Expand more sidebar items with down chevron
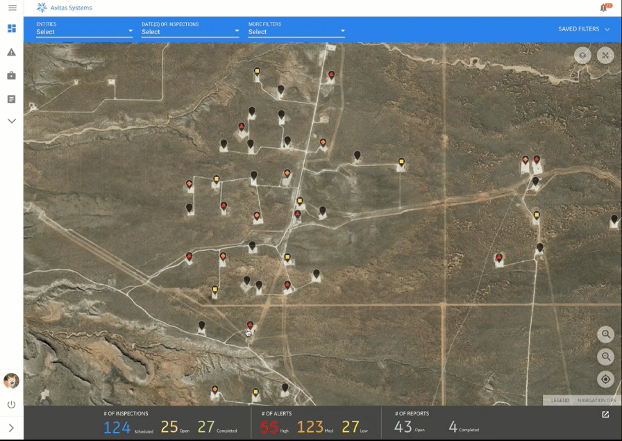Screen dimensions: 622x441 [12, 121]
